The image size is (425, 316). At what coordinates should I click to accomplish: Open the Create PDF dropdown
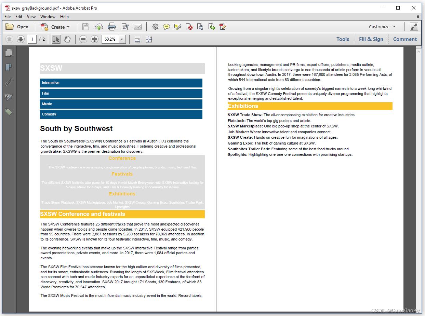click(55, 27)
